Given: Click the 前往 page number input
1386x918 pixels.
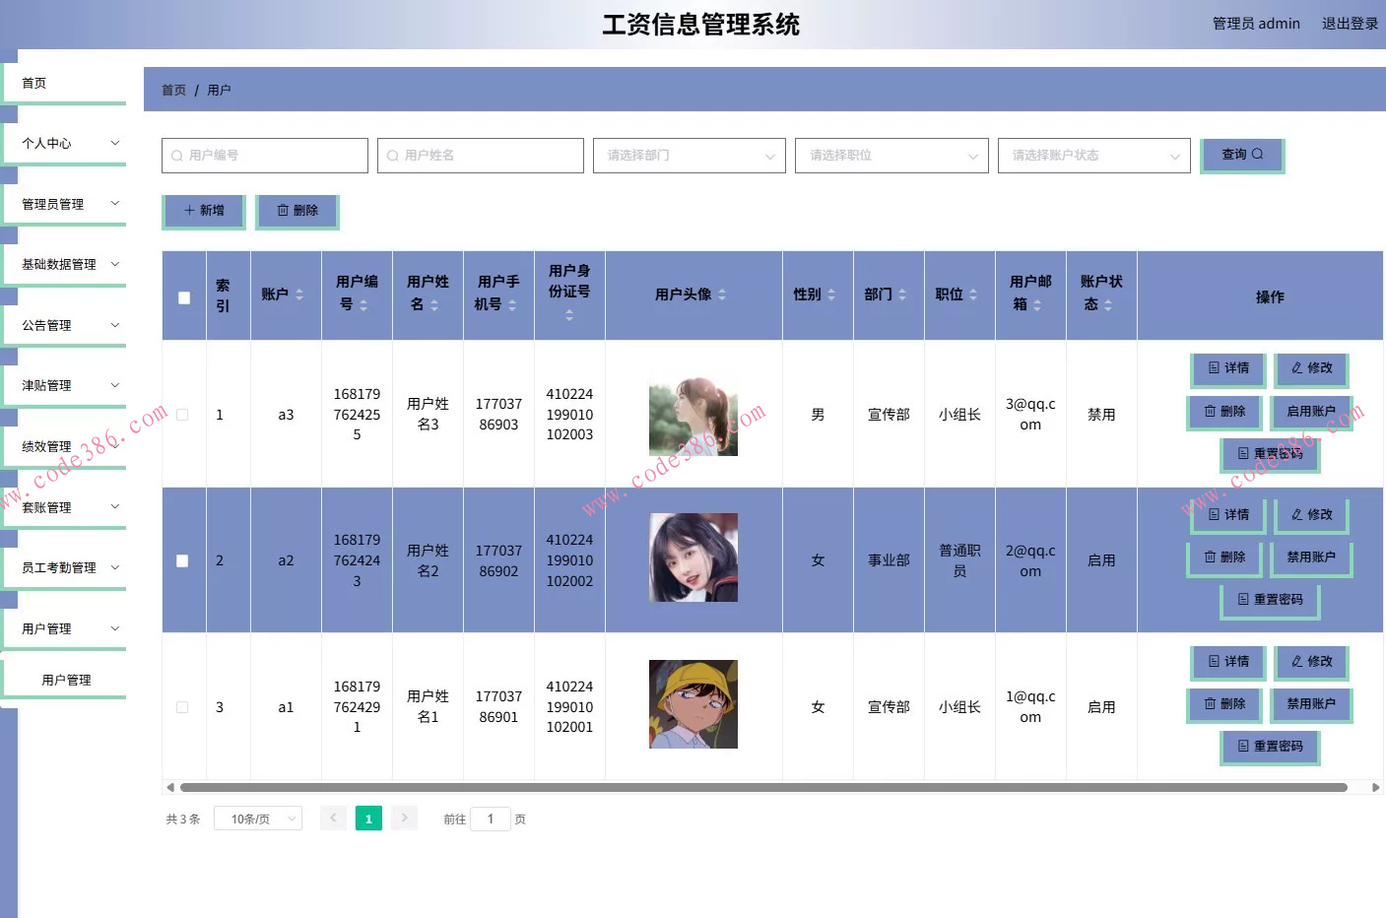Looking at the screenshot, I should [x=491, y=819].
